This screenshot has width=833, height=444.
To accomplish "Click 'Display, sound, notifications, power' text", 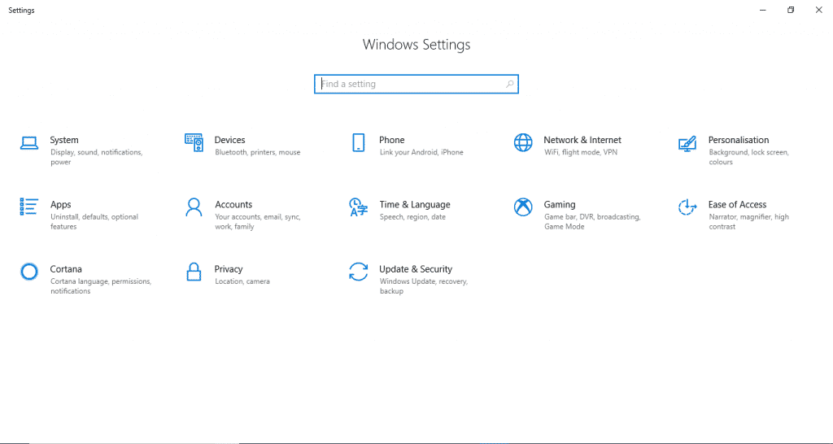I will click(97, 157).
